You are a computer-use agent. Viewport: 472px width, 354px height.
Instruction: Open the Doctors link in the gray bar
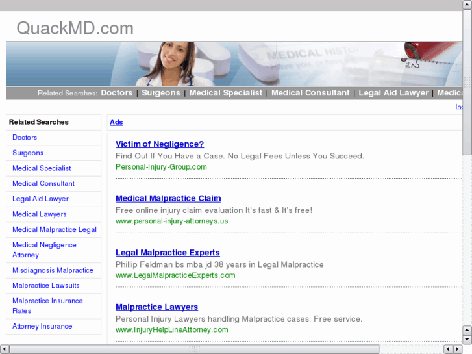(x=116, y=93)
